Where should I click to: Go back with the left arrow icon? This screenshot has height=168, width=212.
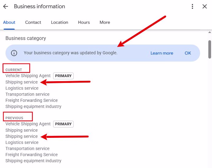[5, 6]
